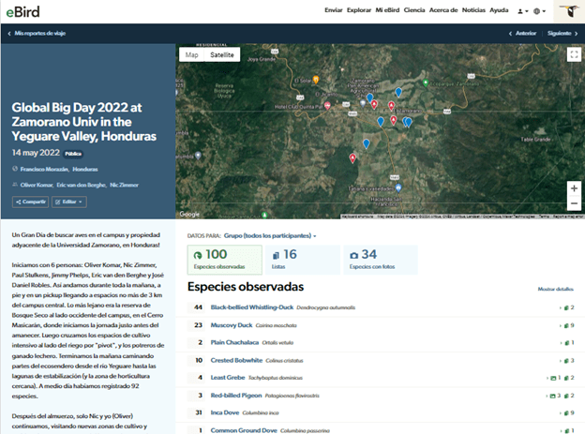
Task: Open the Honduras country link
Action: tap(85, 170)
